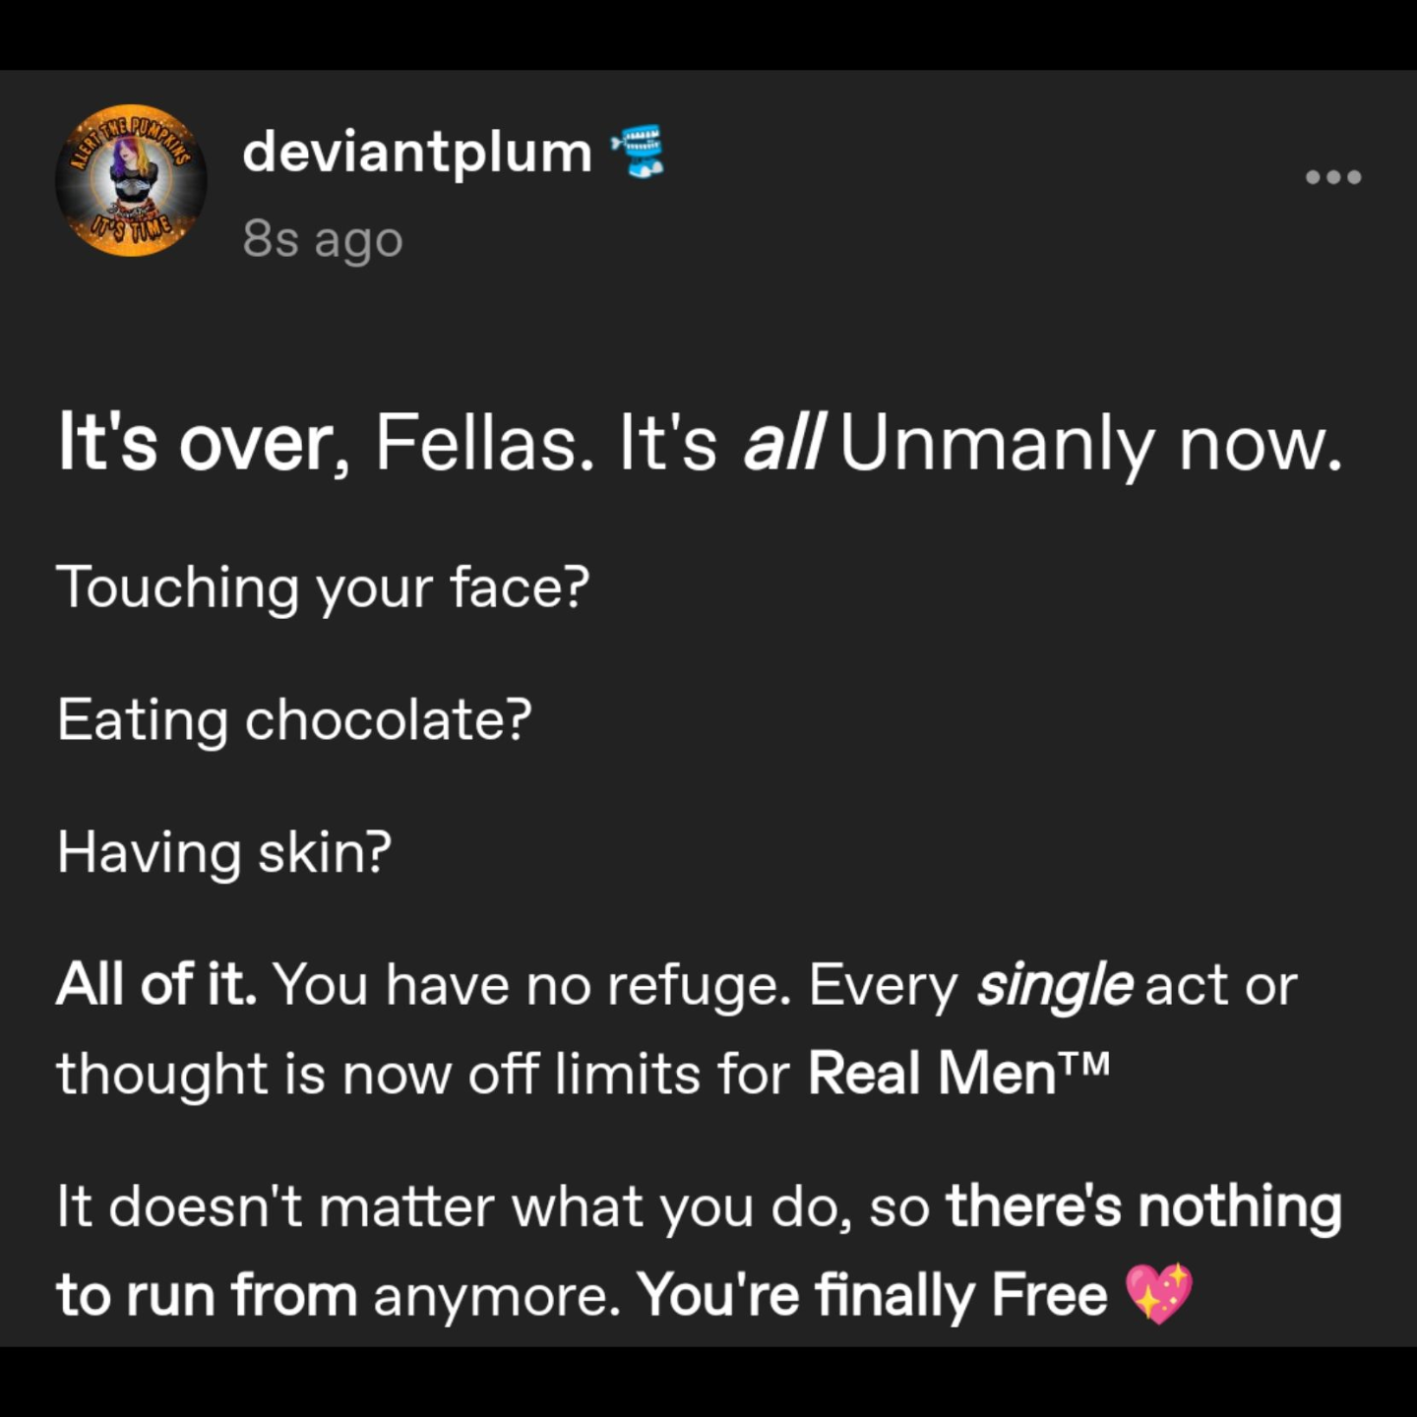Click the bold "Real Men™" text
The width and height of the screenshot is (1417, 1417).
[x=958, y=1073]
